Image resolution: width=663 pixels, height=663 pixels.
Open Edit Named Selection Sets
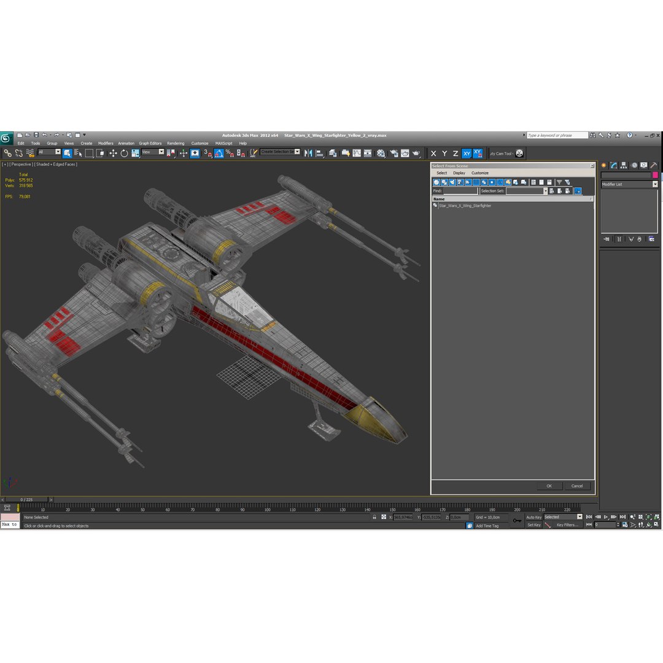point(253,153)
